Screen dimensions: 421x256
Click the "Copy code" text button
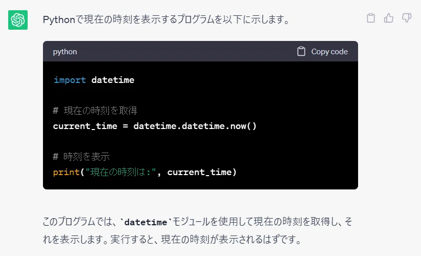point(329,52)
